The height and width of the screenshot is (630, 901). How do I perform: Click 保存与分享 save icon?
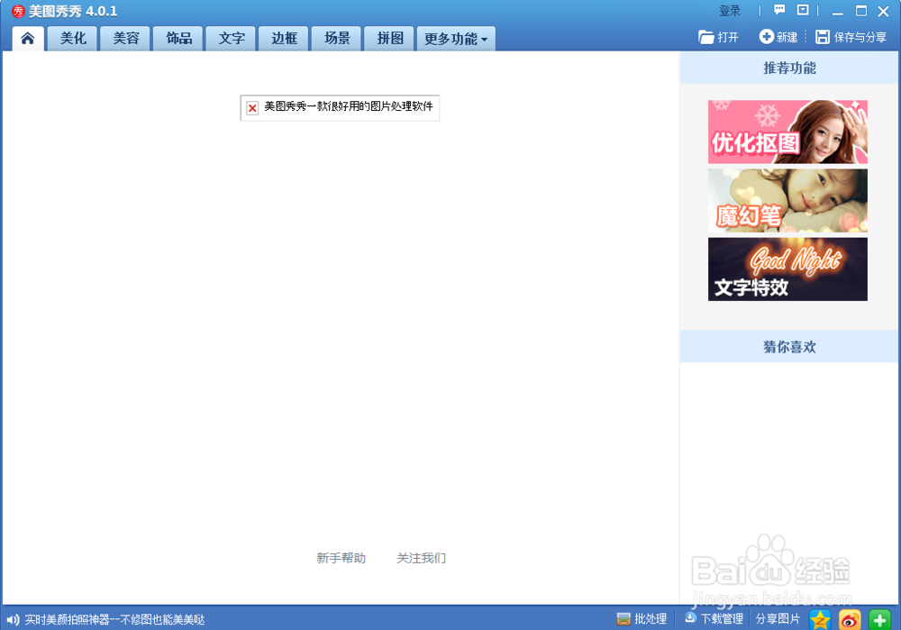pos(851,37)
